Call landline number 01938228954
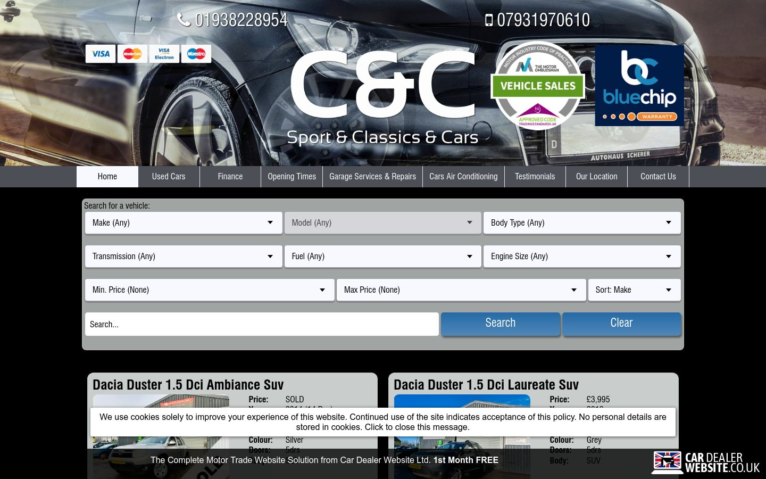The image size is (766, 479). [241, 20]
